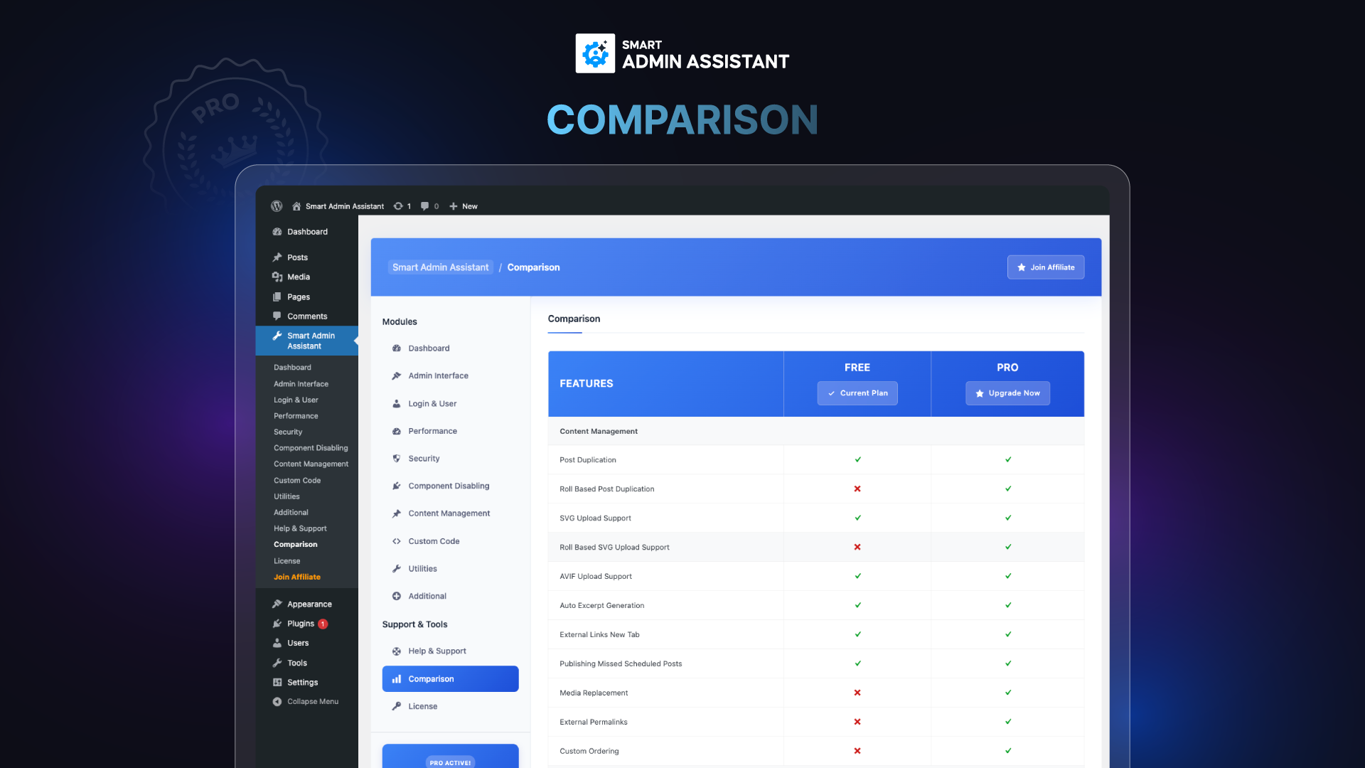Open Help & Support module
Screen dimensions: 1365x768
[x=437, y=651]
